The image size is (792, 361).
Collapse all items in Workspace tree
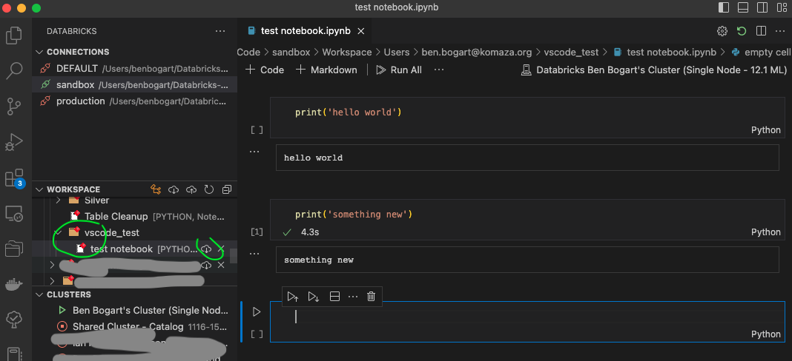click(x=227, y=189)
